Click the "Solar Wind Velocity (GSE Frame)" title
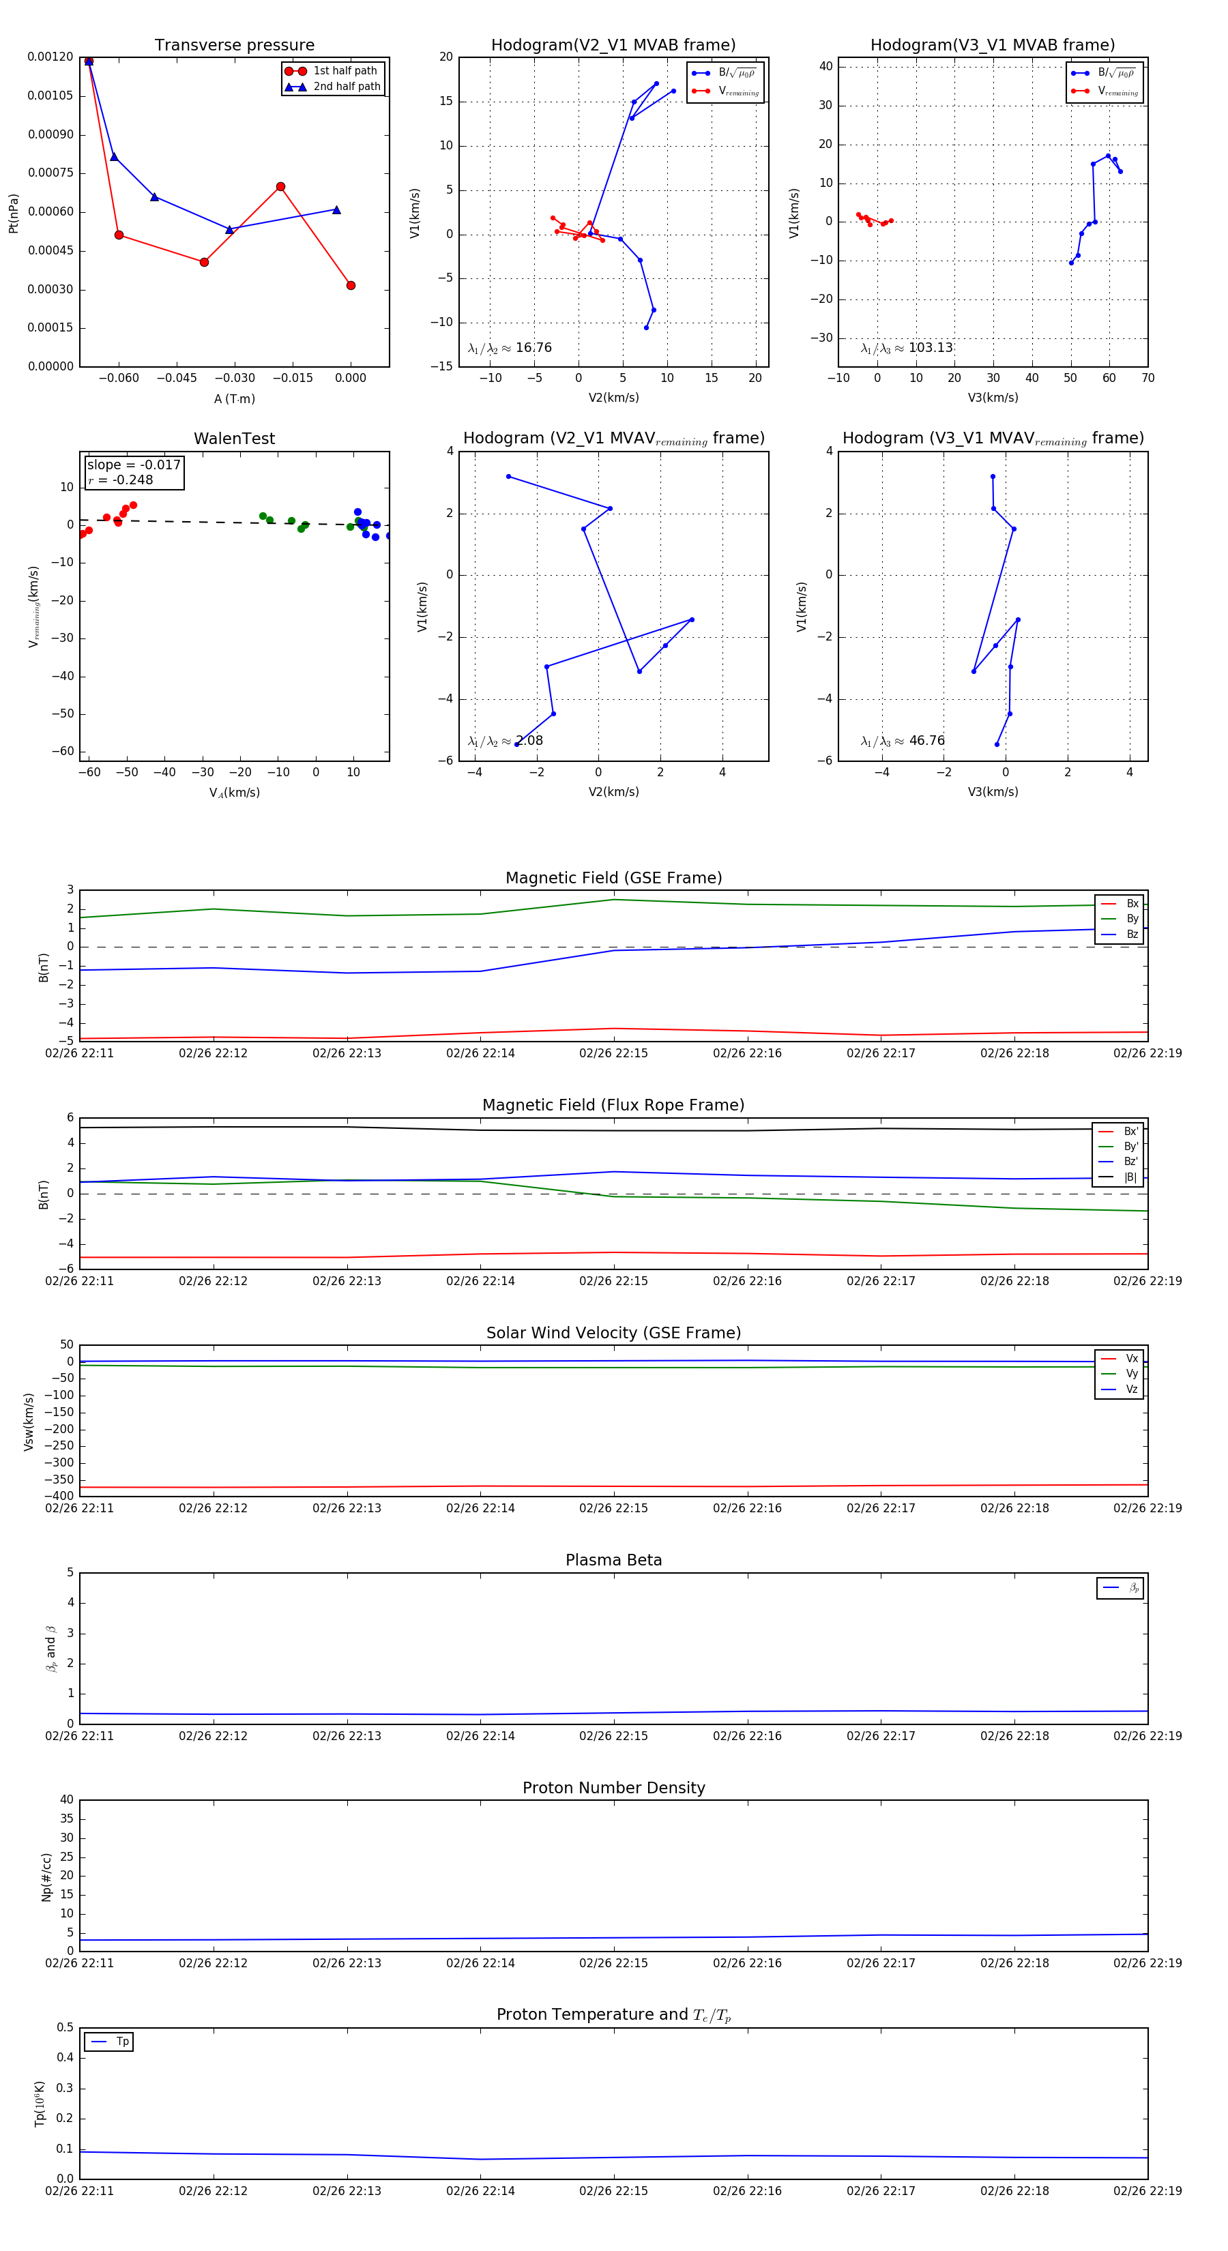 coord(613,1333)
